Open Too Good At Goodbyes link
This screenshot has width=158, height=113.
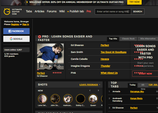114,52
